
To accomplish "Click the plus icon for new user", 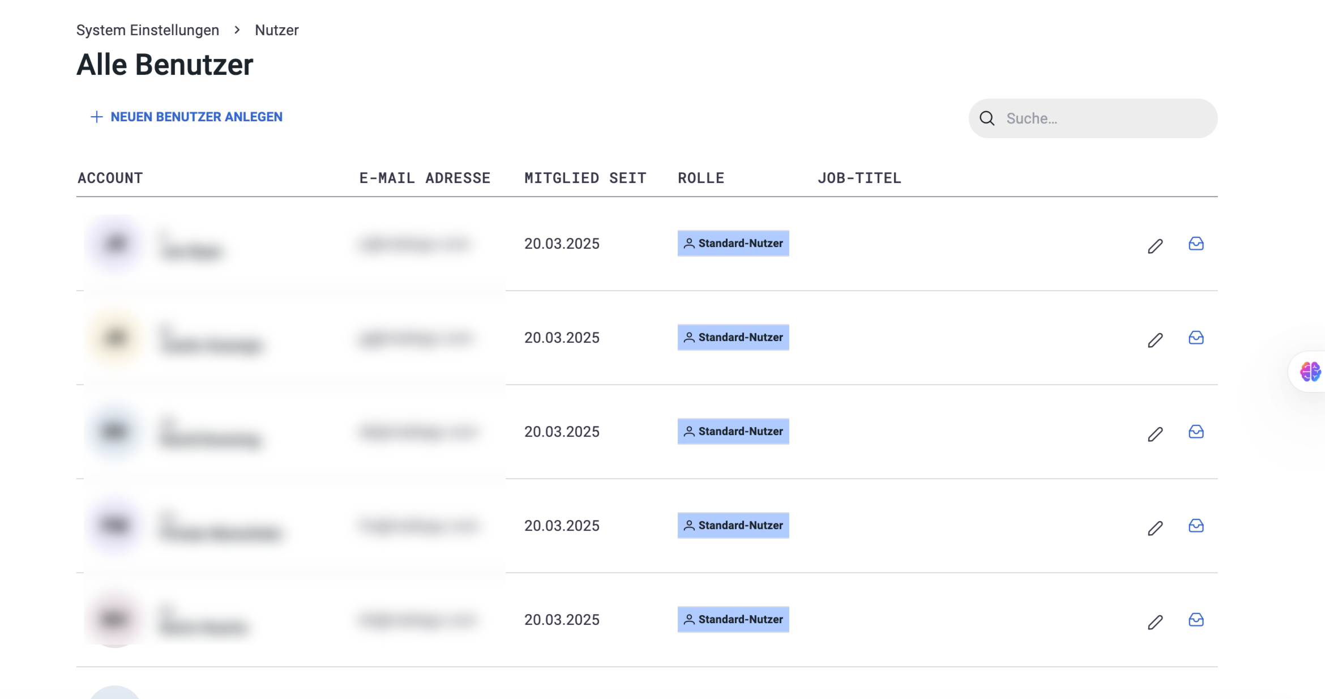I will click(97, 117).
